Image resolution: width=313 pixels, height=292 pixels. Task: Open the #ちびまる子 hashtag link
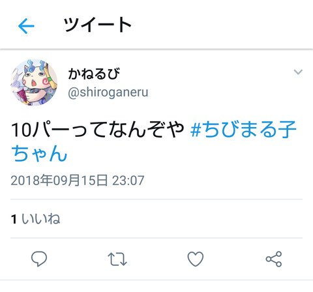(x=243, y=130)
